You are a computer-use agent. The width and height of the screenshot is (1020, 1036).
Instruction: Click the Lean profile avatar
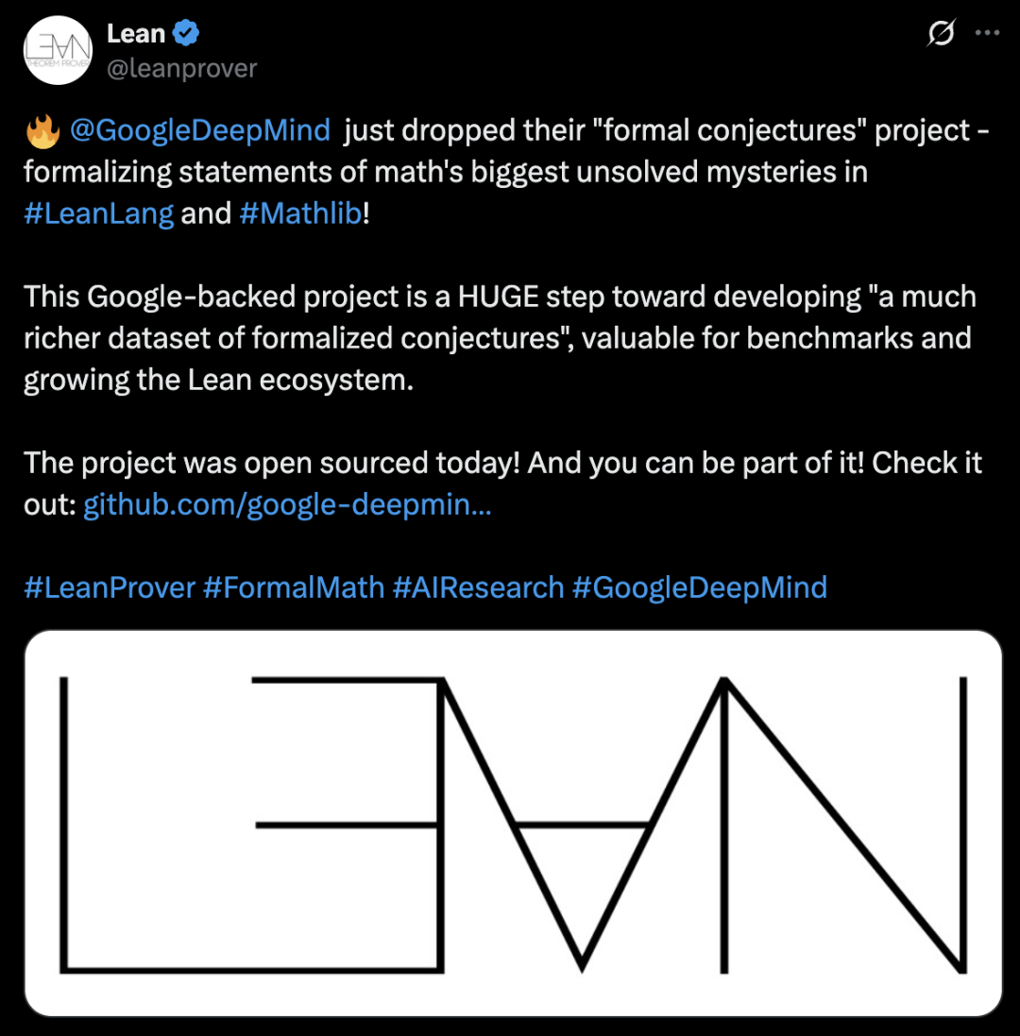(x=59, y=50)
